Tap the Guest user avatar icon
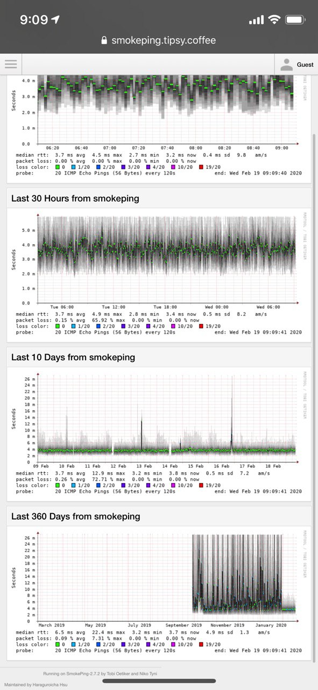This screenshot has height=690, width=318. click(x=287, y=65)
